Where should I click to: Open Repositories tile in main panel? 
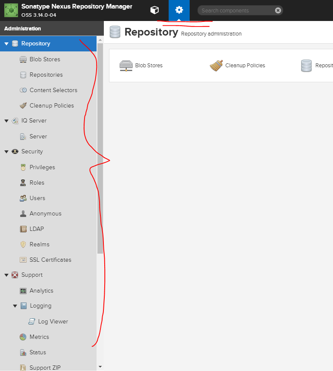point(317,66)
